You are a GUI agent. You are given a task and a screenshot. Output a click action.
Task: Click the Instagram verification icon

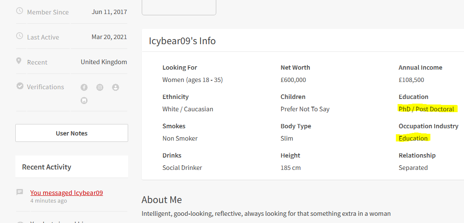click(100, 88)
